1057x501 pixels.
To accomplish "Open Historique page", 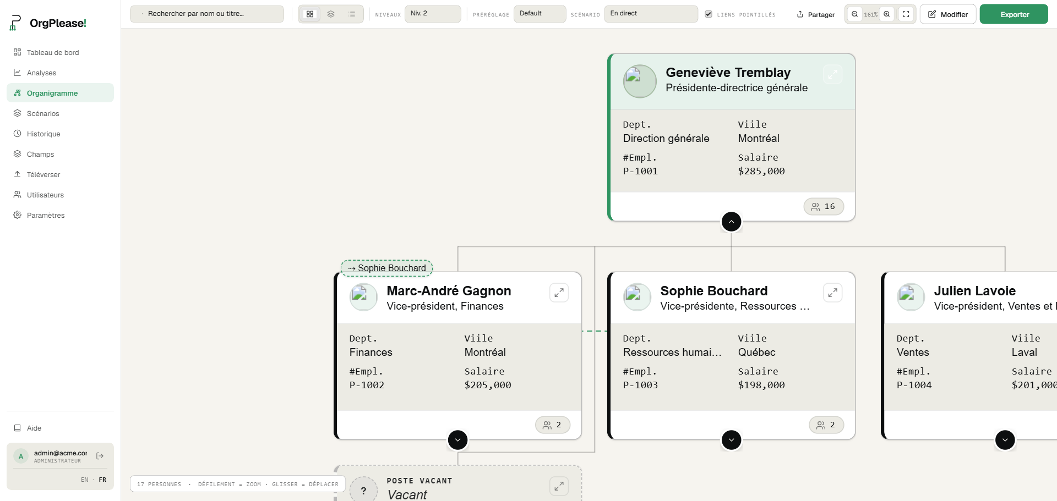I will point(60,134).
